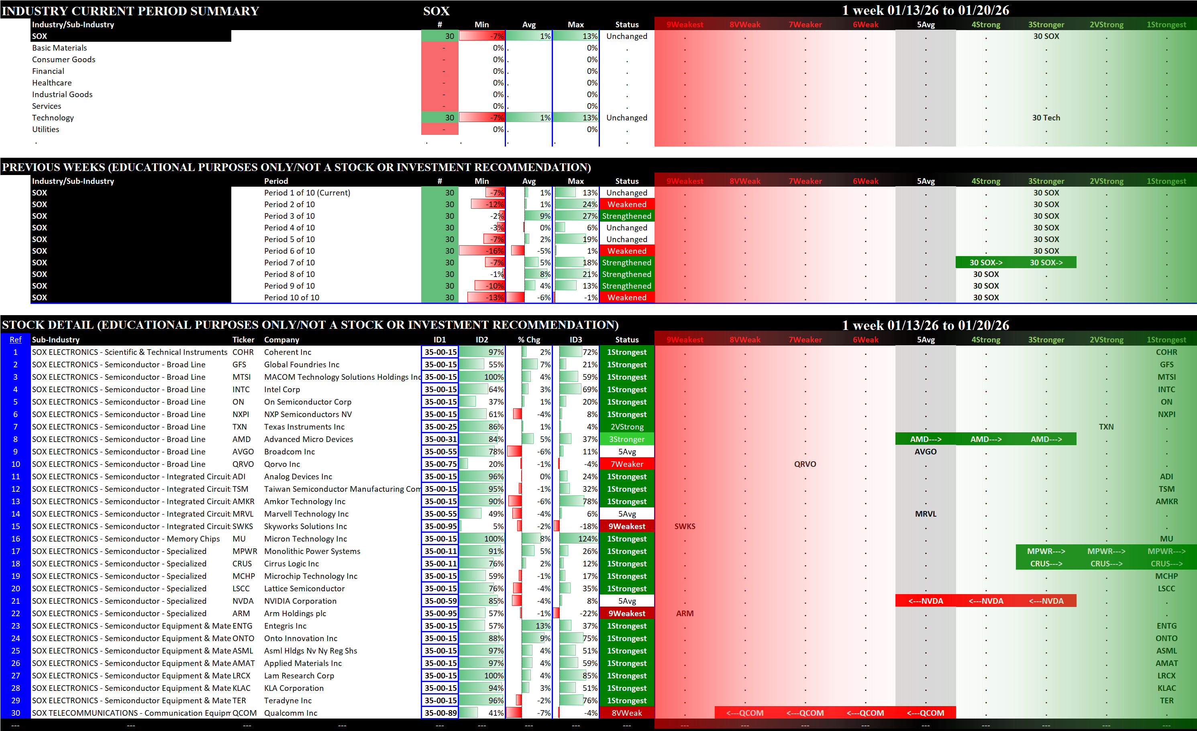Click the Technology industry row label
The height and width of the screenshot is (731, 1197).
tap(53, 118)
